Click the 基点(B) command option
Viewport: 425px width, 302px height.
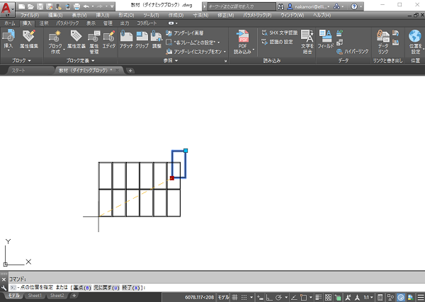click(x=82, y=288)
